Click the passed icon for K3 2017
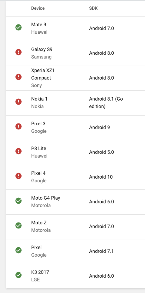This screenshot has height=293, width=145. click(x=18, y=275)
